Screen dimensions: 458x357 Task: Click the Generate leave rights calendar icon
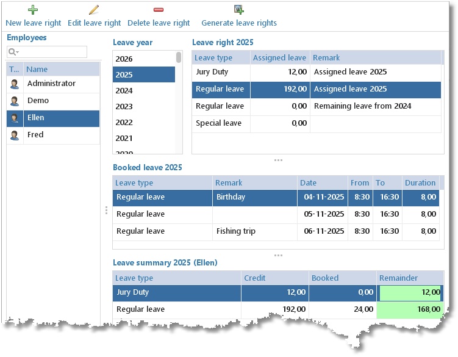(239, 10)
